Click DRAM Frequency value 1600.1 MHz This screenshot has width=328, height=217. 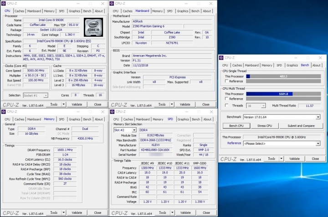[x=65, y=150]
